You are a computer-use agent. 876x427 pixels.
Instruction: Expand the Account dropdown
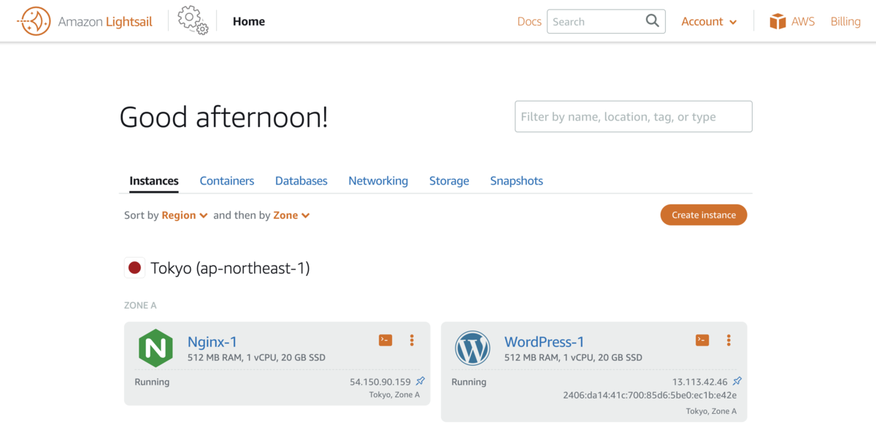[x=709, y=22]
